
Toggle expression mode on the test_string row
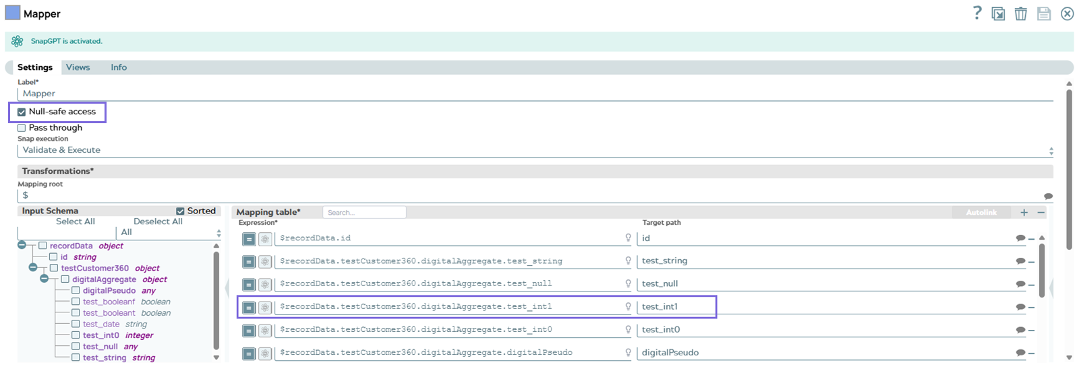tap(249, 262)
